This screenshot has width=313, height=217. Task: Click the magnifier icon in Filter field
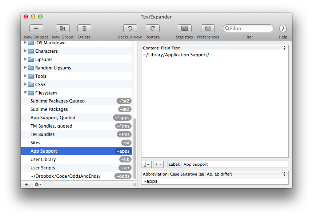coord(227,28)
